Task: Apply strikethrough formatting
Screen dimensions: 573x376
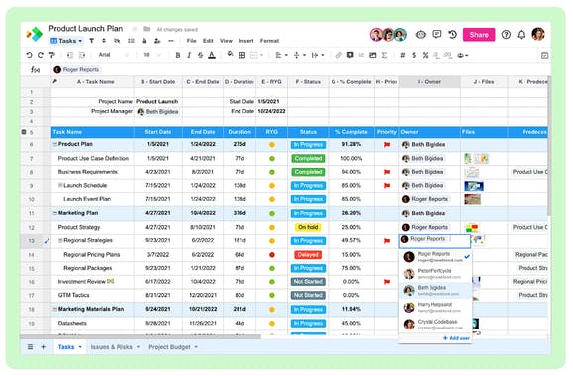Action: coord(200,55)
